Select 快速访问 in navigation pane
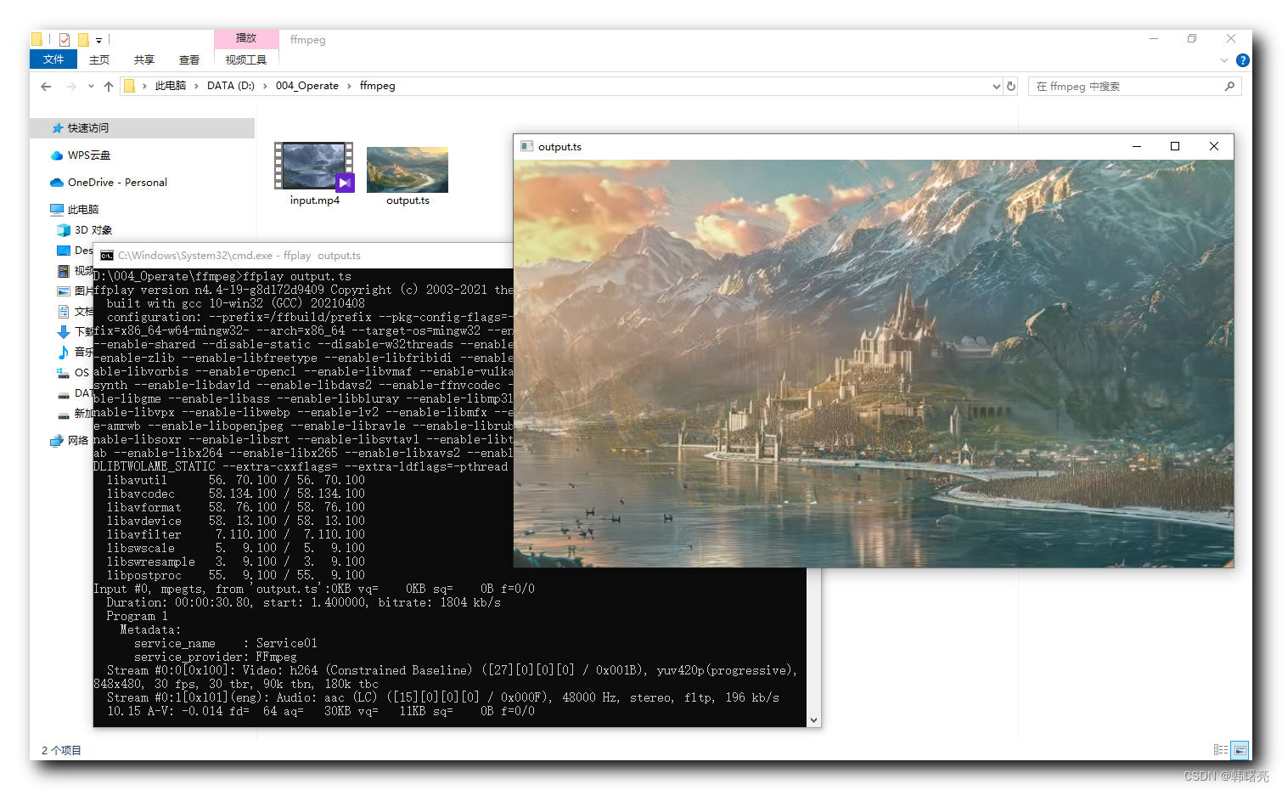 (x=143, y=128)
